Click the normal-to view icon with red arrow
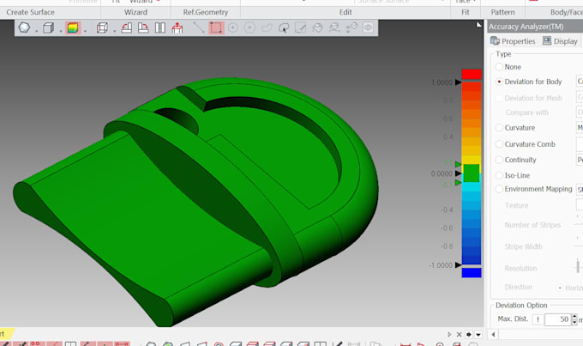This screenshot has width=583, height=346. (177, 28)
